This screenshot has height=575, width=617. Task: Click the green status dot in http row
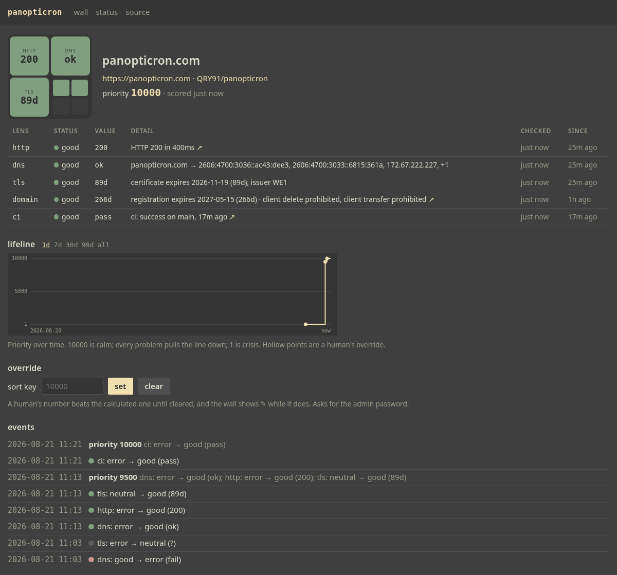57,147
